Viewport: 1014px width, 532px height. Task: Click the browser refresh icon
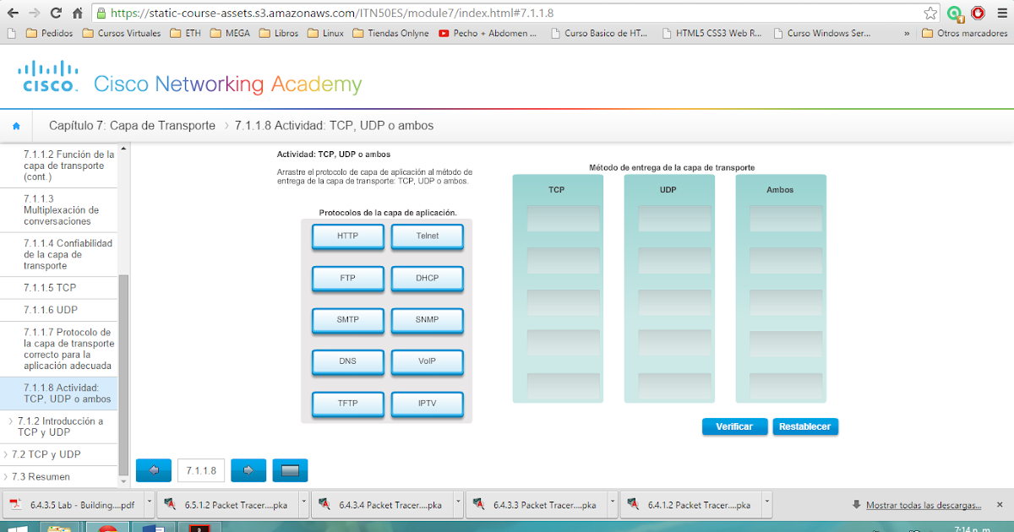pos(54,13)
